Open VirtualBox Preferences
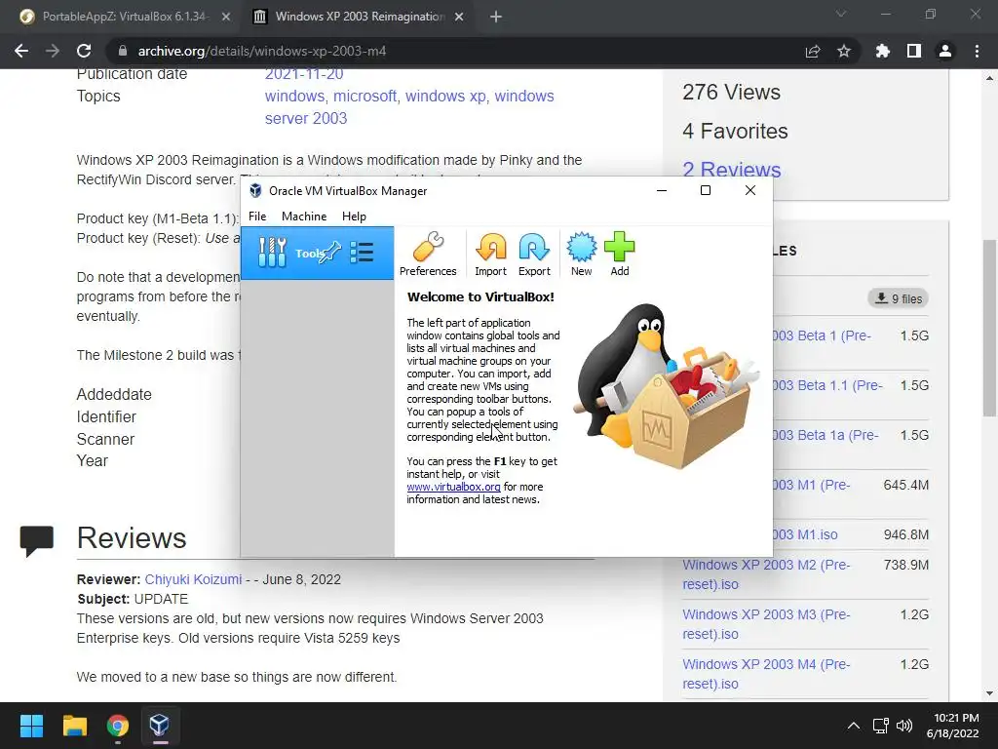 coord(428,254)
